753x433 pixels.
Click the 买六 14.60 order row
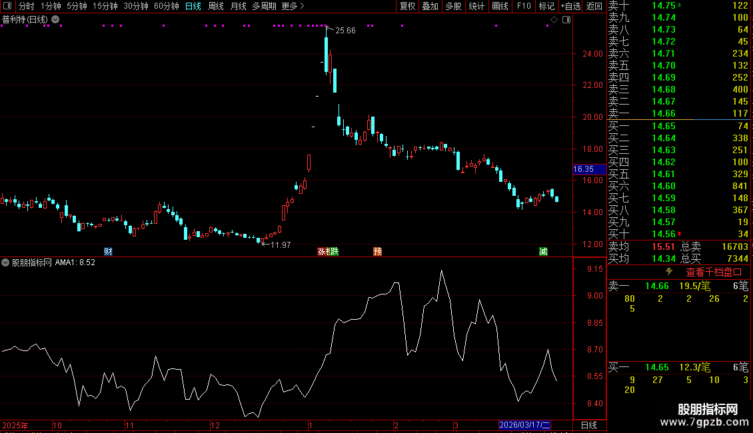click(x=678, y=186)
